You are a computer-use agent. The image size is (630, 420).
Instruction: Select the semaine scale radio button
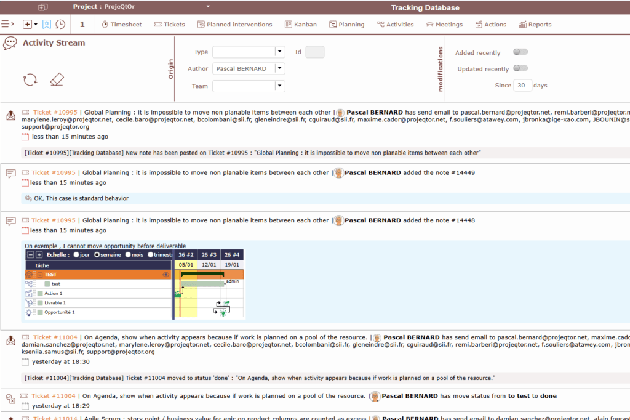97,254
